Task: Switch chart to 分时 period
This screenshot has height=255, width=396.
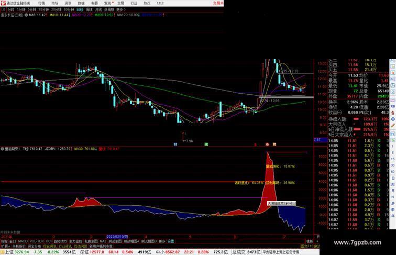Action: (11, 9)
